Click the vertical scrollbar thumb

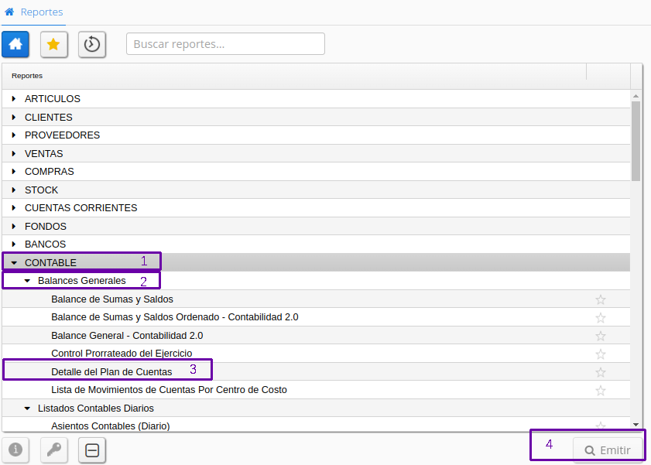coord(636,141)
